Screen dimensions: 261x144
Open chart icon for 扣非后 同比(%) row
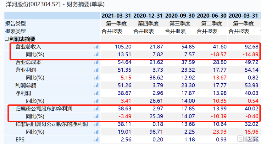pyautogui.click(x=96, y=132)
